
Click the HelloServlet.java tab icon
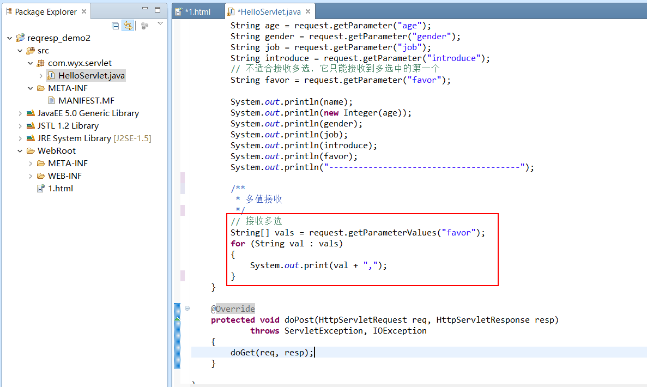click(231, 12)
